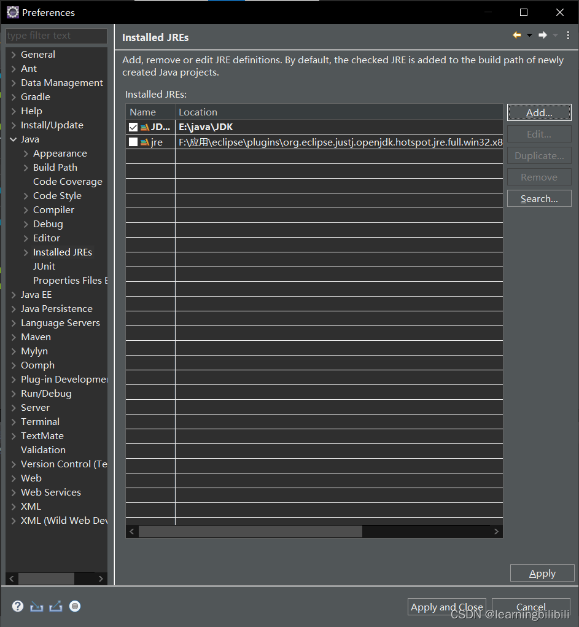Expand the Maven tree node

click(14, 337)
